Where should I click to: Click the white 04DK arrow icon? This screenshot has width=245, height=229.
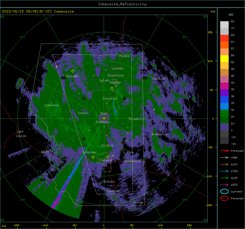pyautogui.click(x=224, y=158)
